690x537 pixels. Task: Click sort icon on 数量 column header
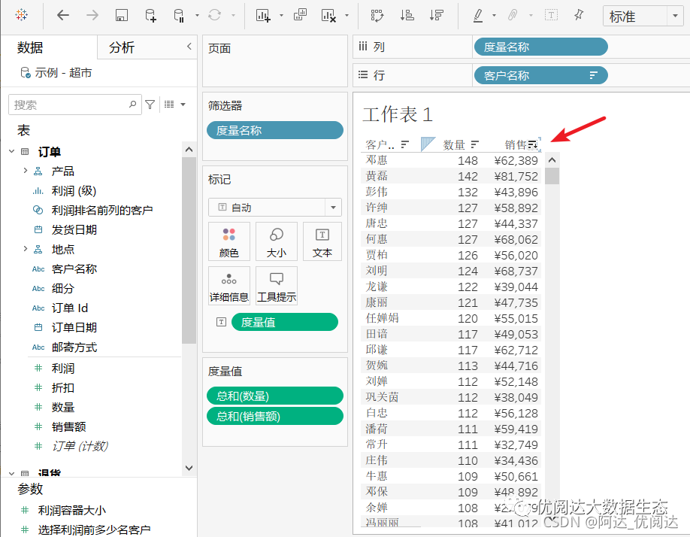pyautogui.click(x=474, y=144)
